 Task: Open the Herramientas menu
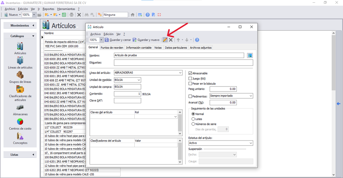[66, 9]
